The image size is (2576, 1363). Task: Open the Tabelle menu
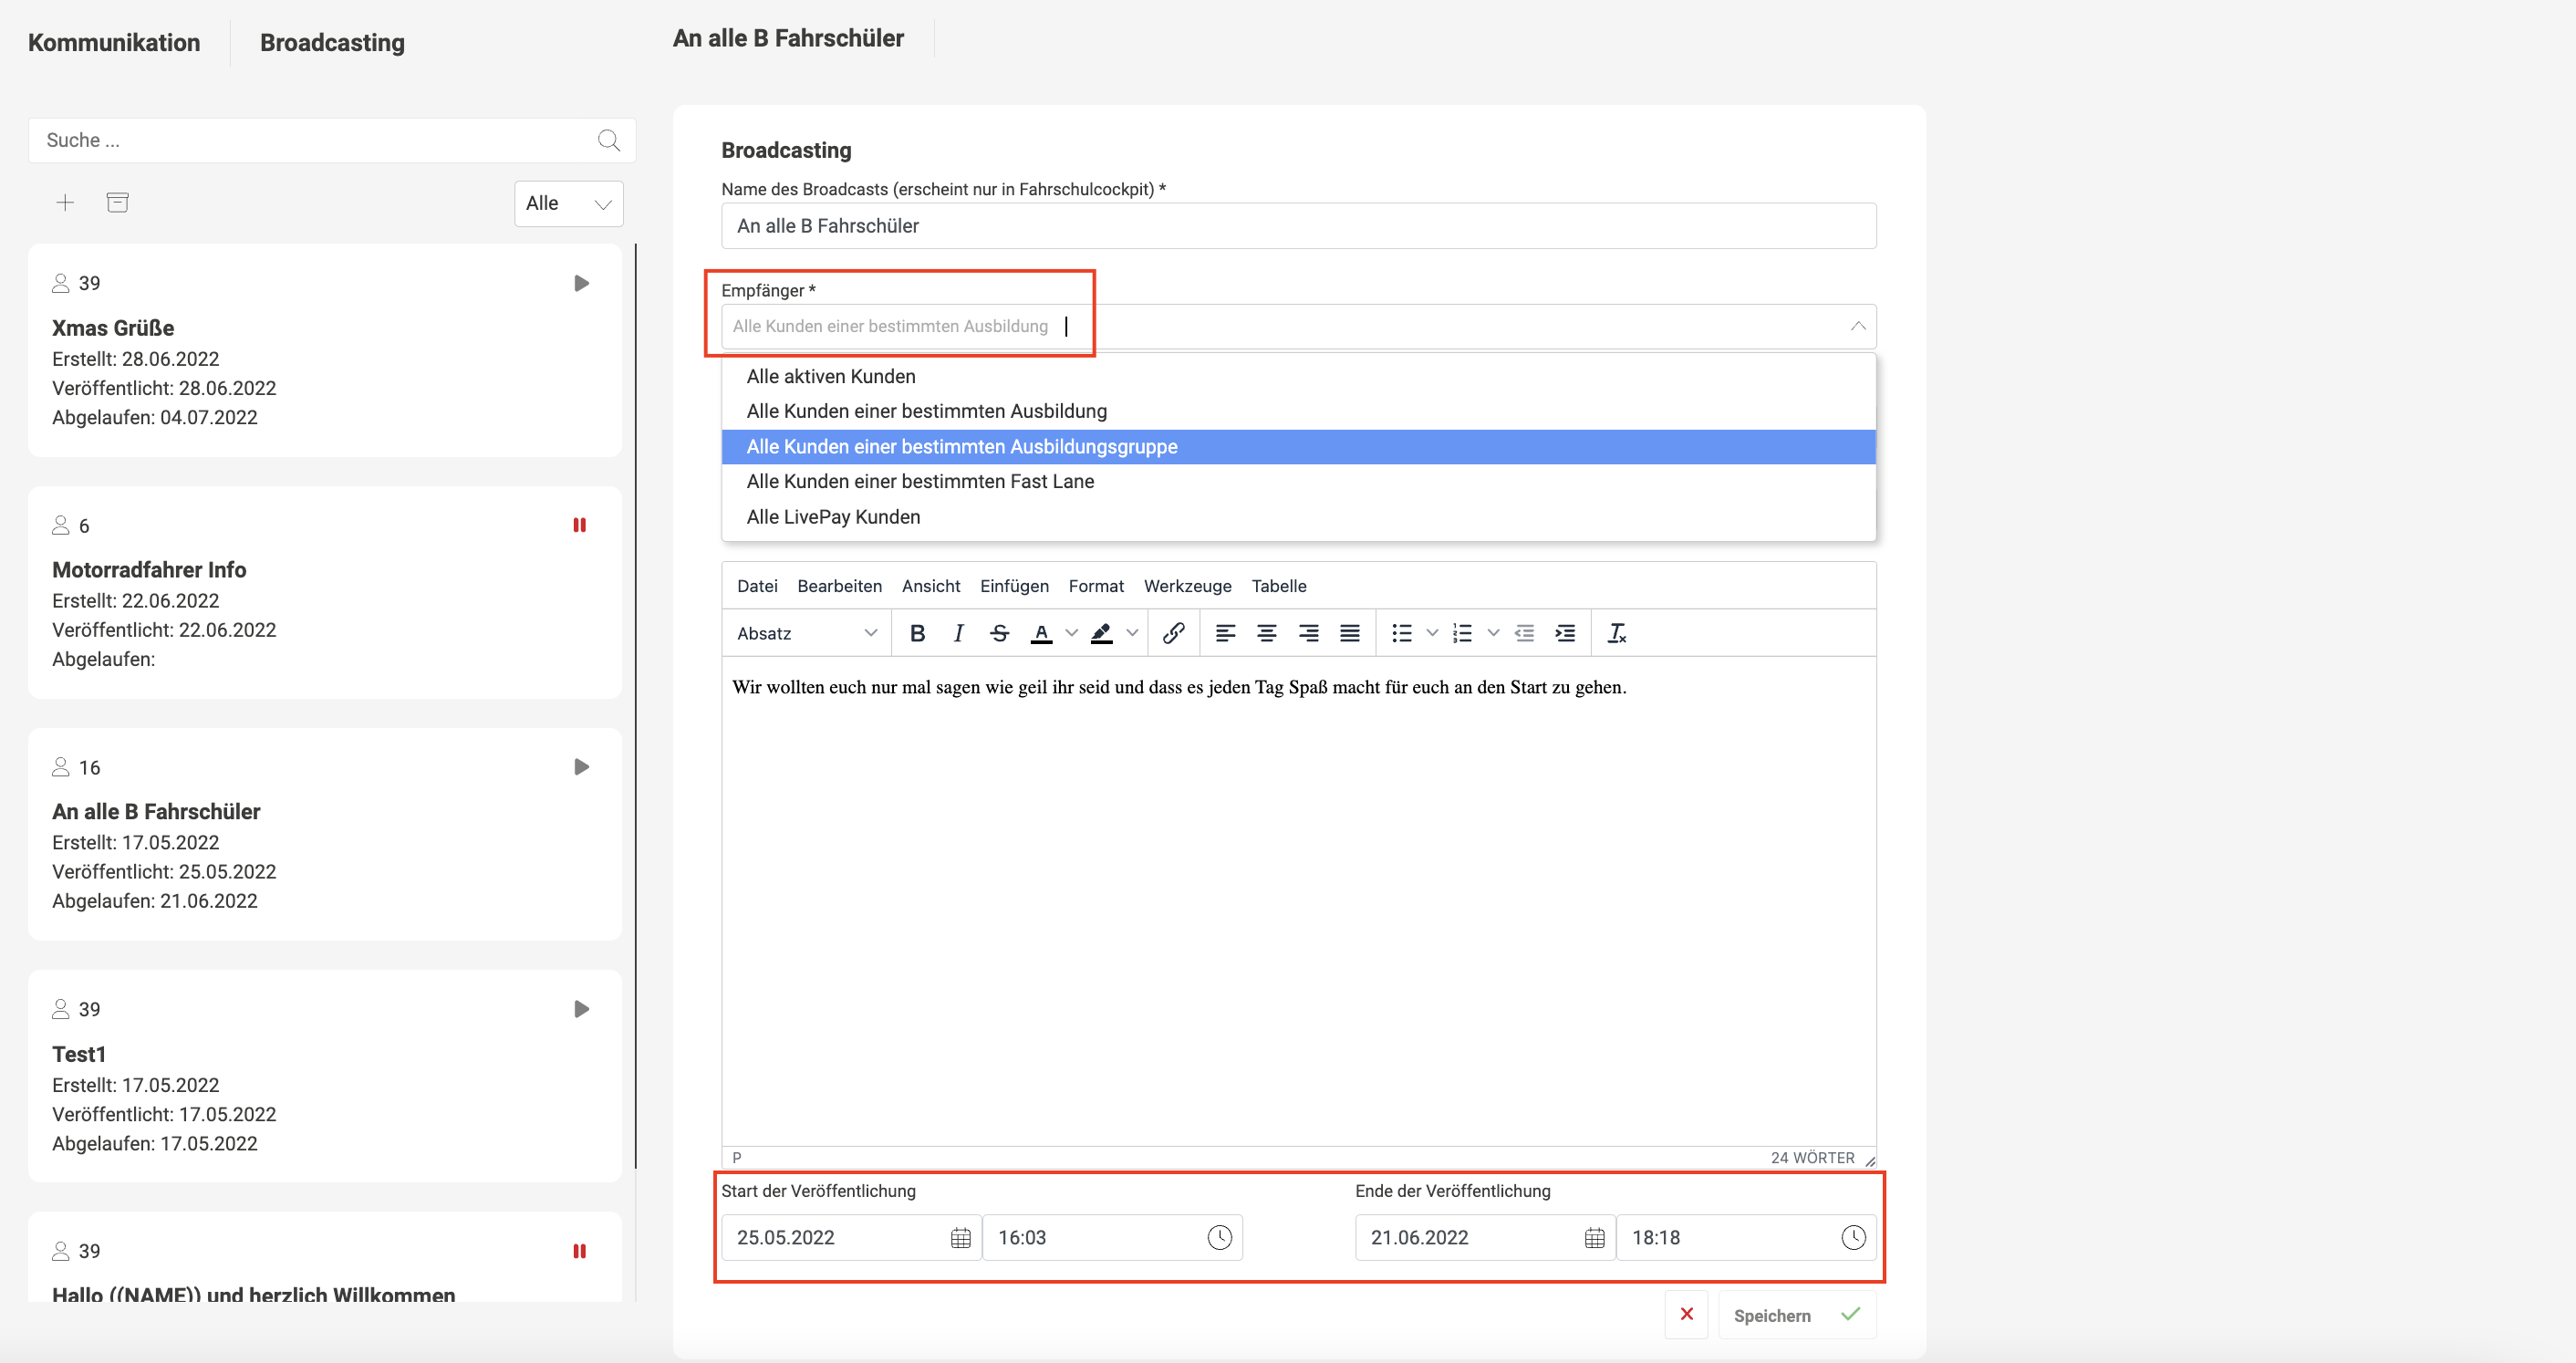pos(1278,586)
